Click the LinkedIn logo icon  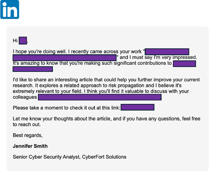(x=10, y=9)
